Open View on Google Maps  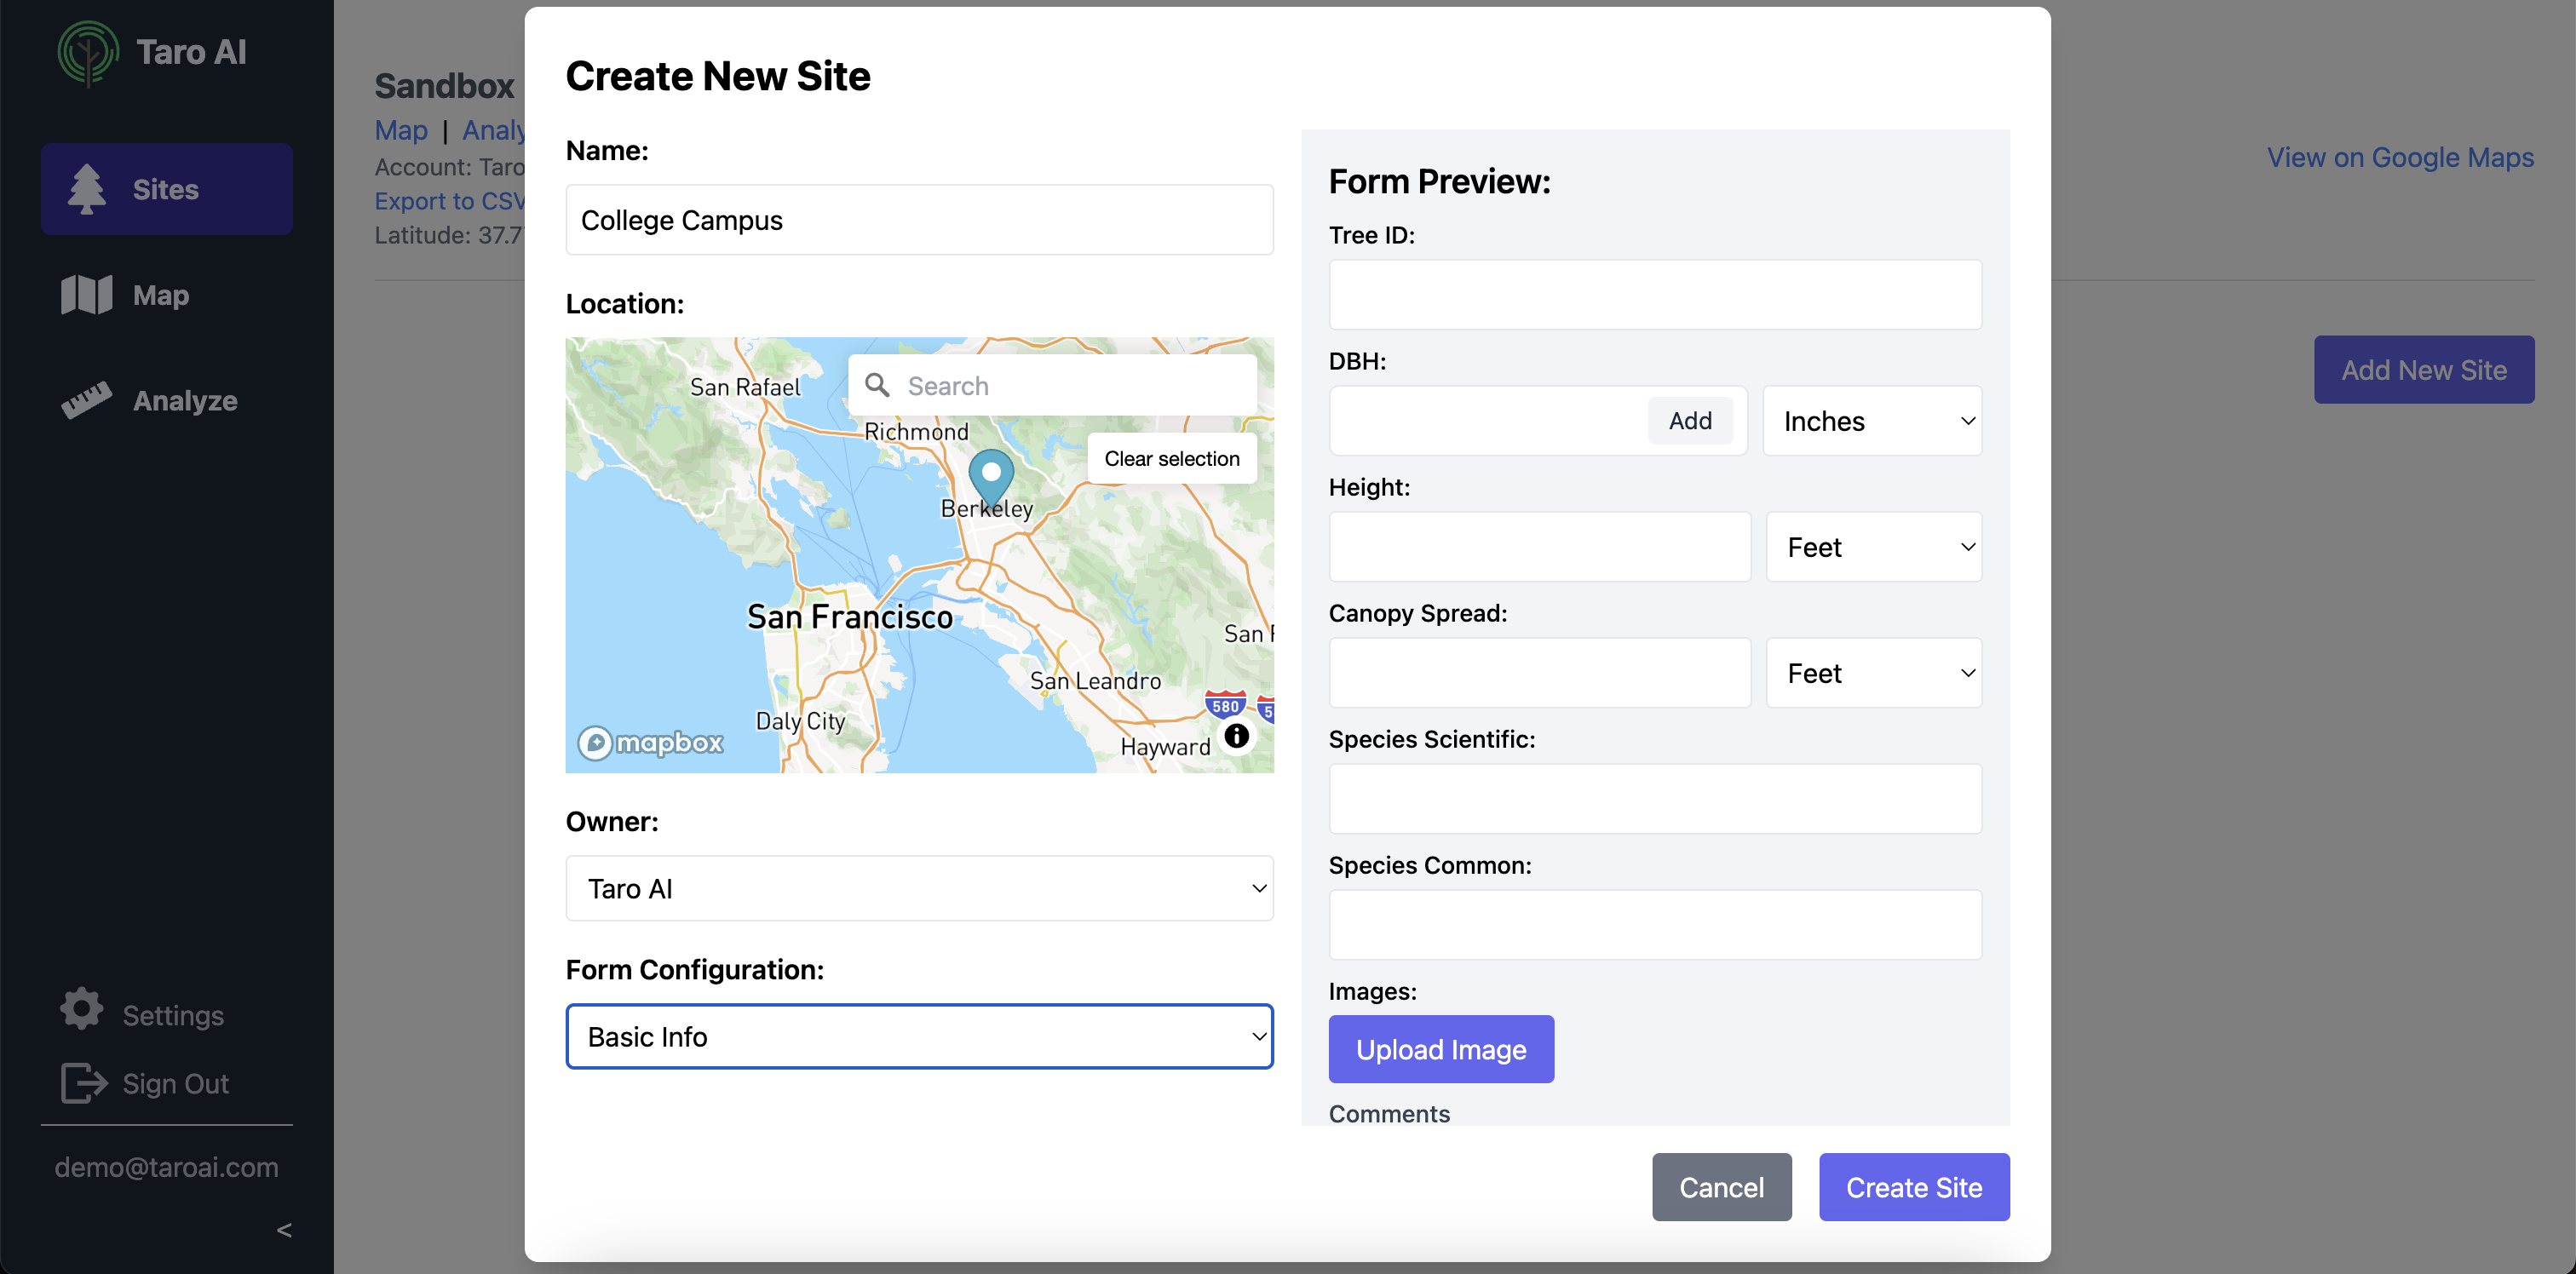[2399, 157]
